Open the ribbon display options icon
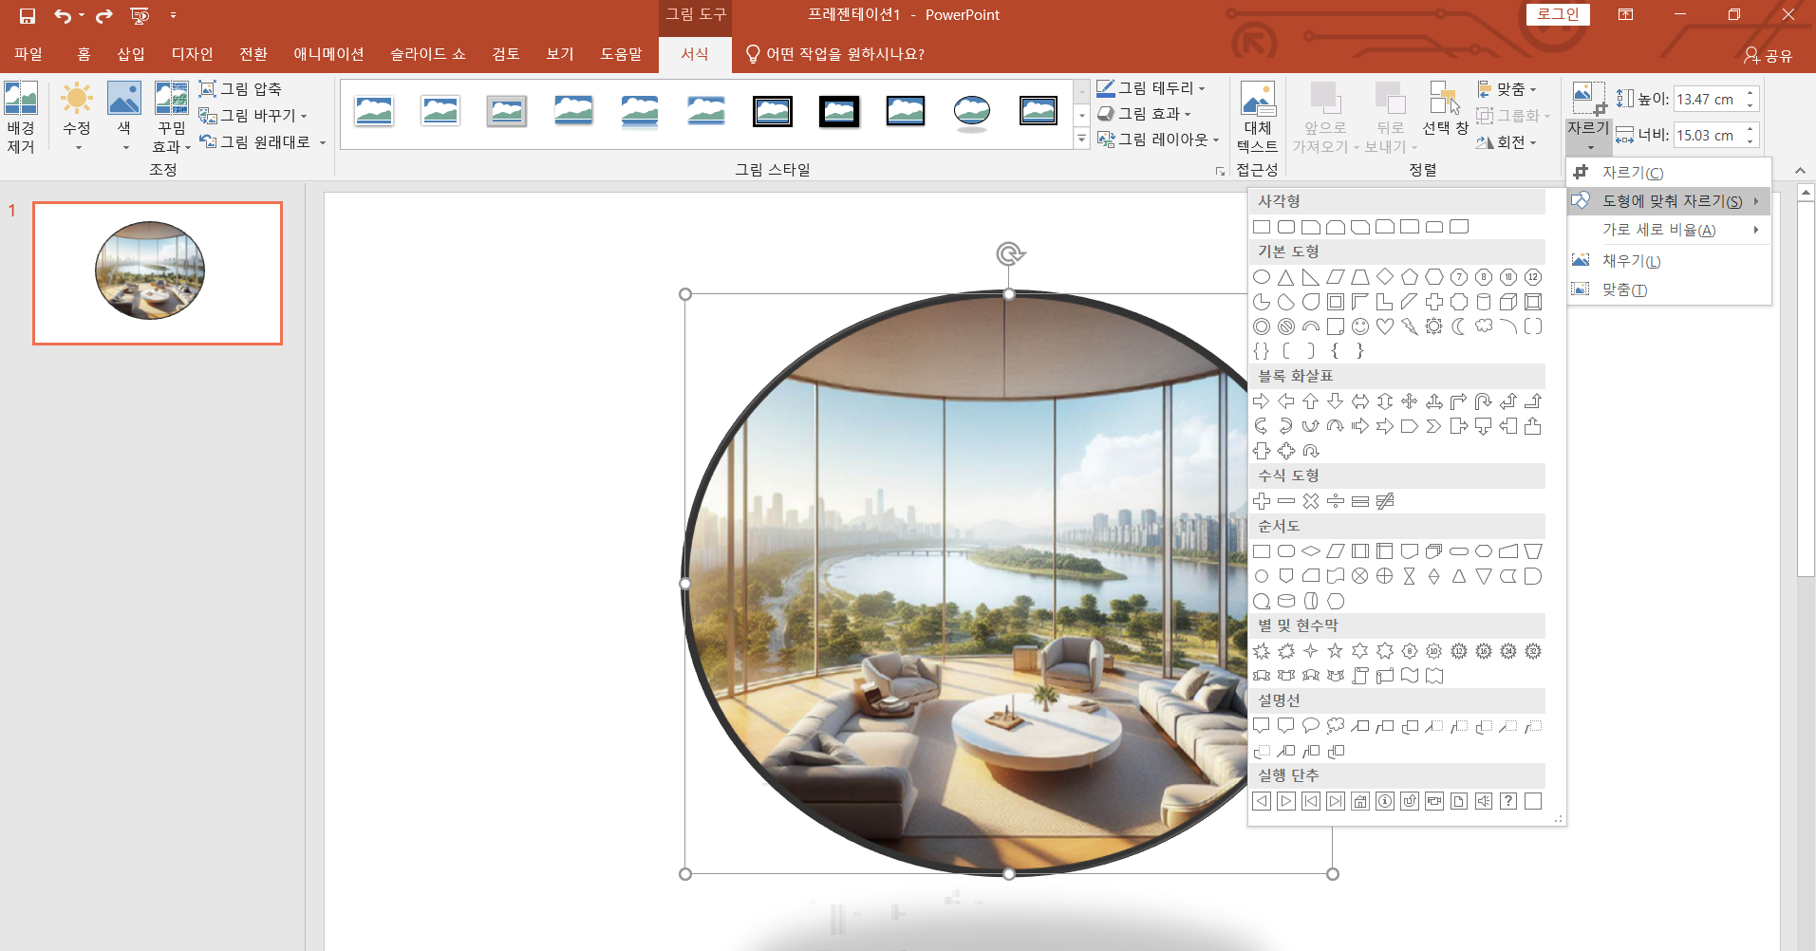1816x951 pixels. [1625, 14]
